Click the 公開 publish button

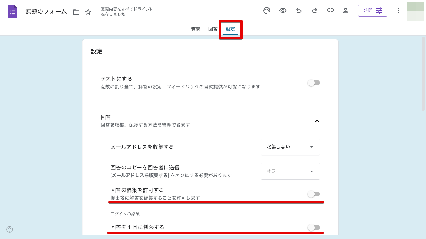click(372, 11)
